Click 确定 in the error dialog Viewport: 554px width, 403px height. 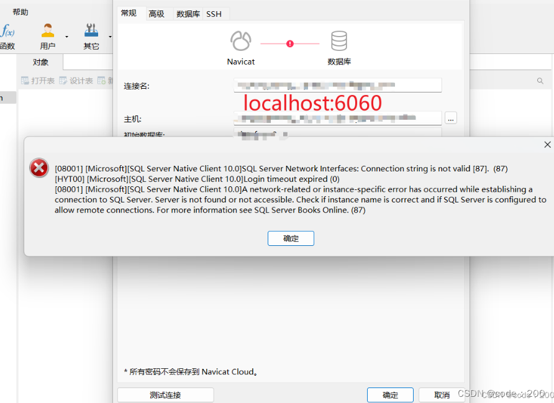pyautogui.click(x=291, y=238)
